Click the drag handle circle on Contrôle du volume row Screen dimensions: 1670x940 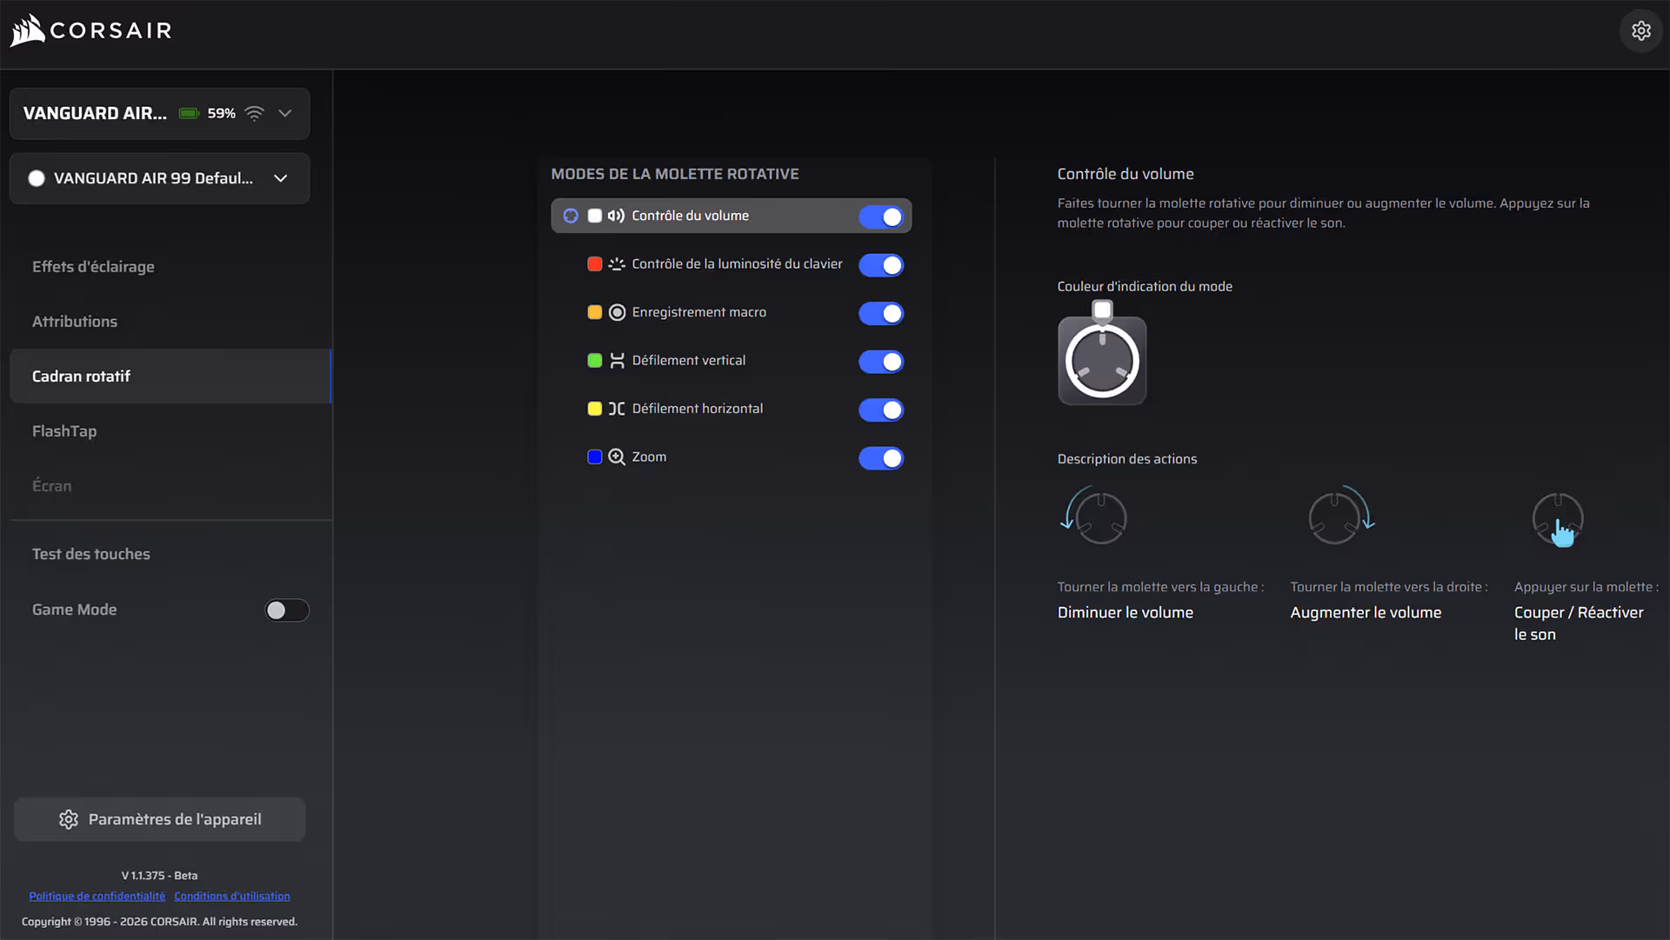tap(571, 216)
